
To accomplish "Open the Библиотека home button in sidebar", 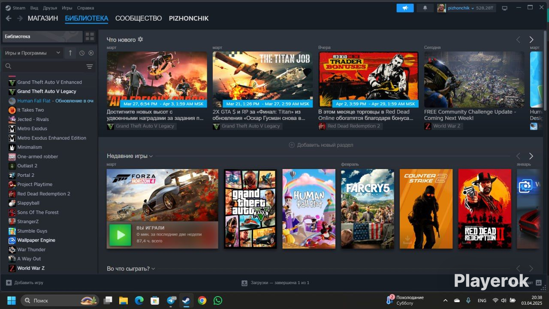I will pyautogui.click(x=42, y=36).
